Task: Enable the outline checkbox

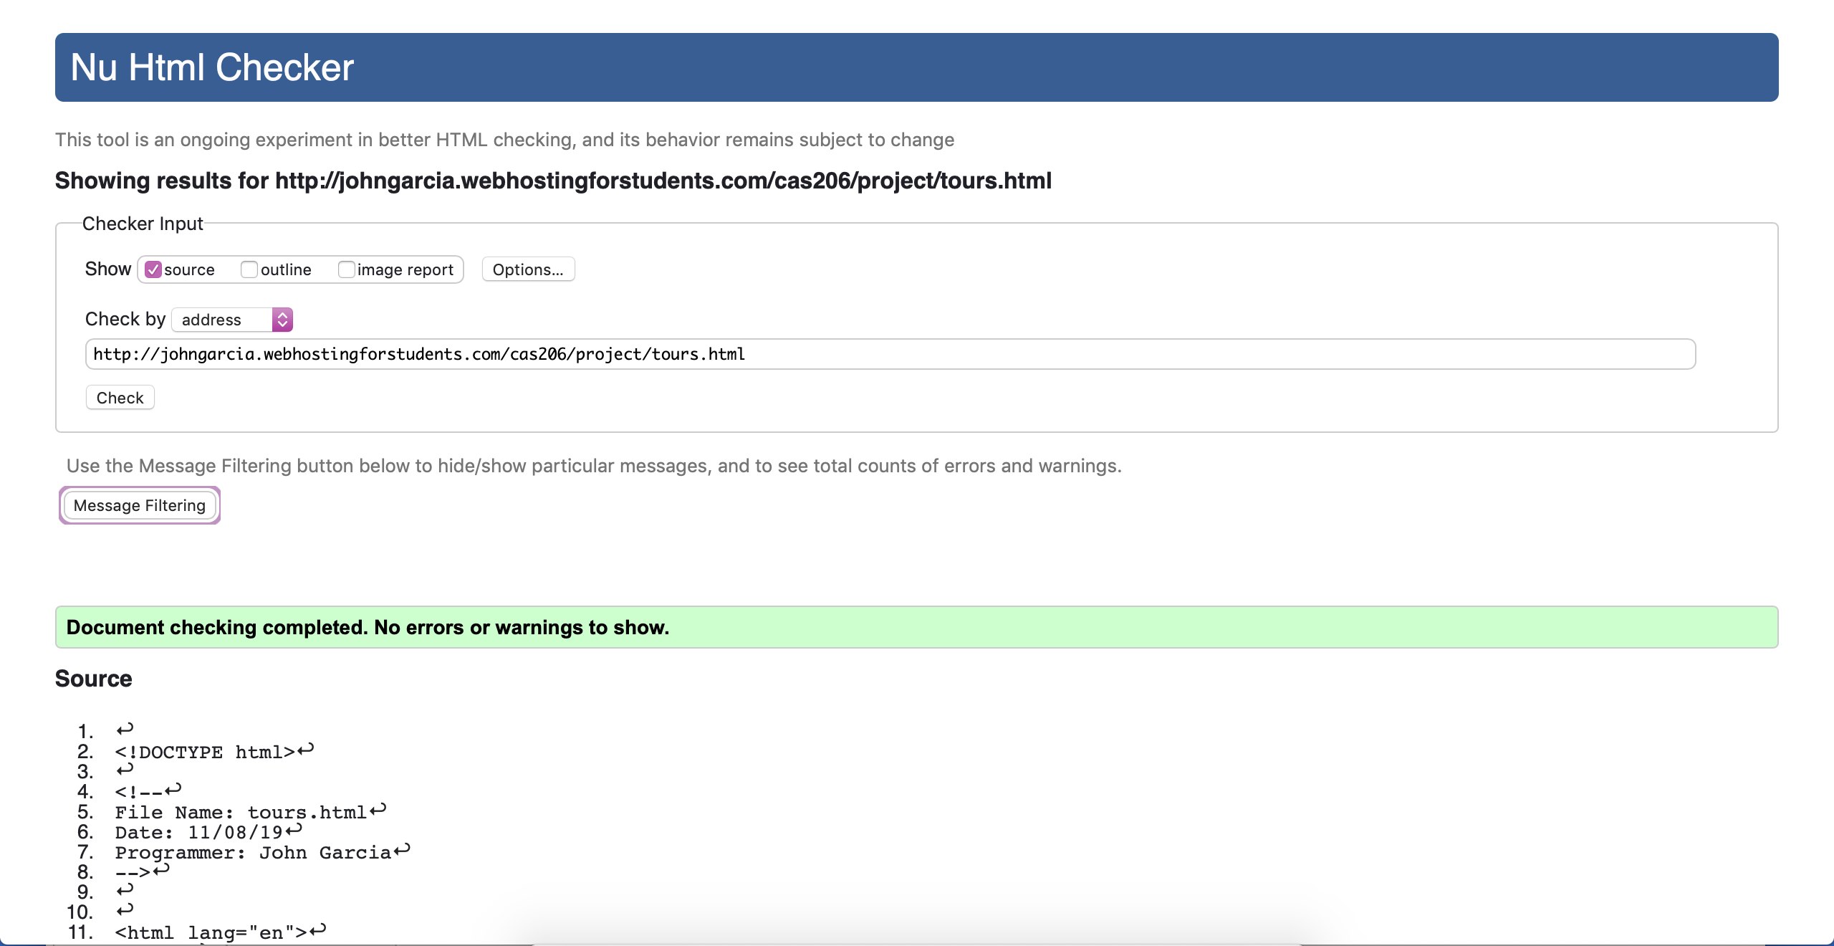Action: (x=249, y=269)
